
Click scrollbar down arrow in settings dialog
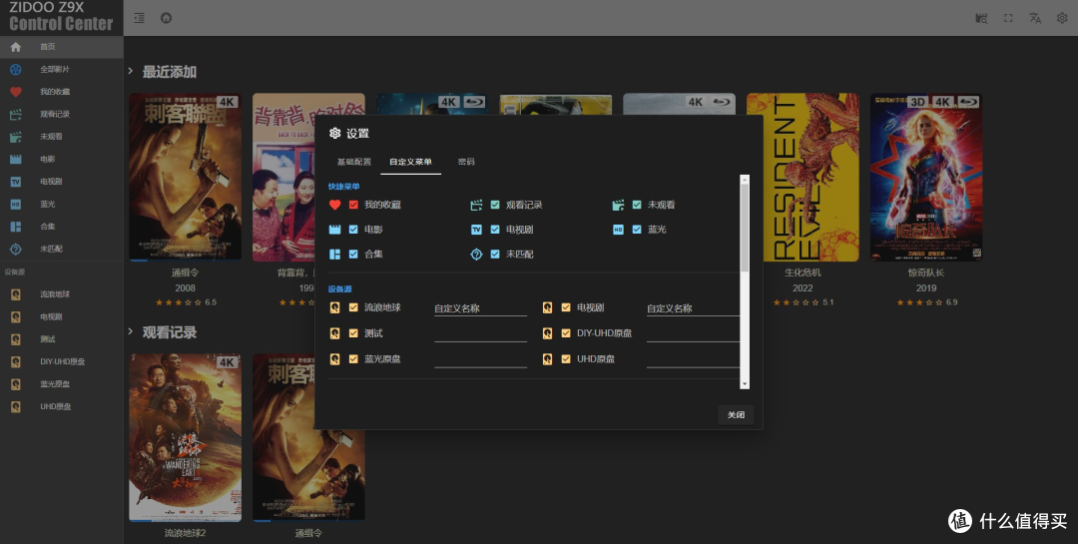[745, 383]
